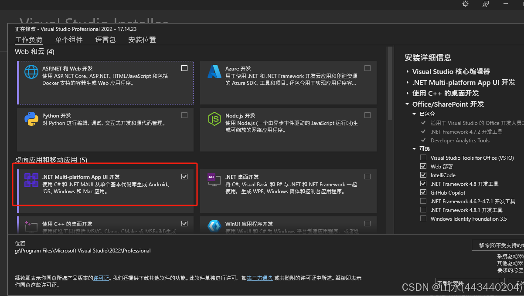The image size is (524, 296).
Task: Check the Node.js development workload
Action: (367, 115)
